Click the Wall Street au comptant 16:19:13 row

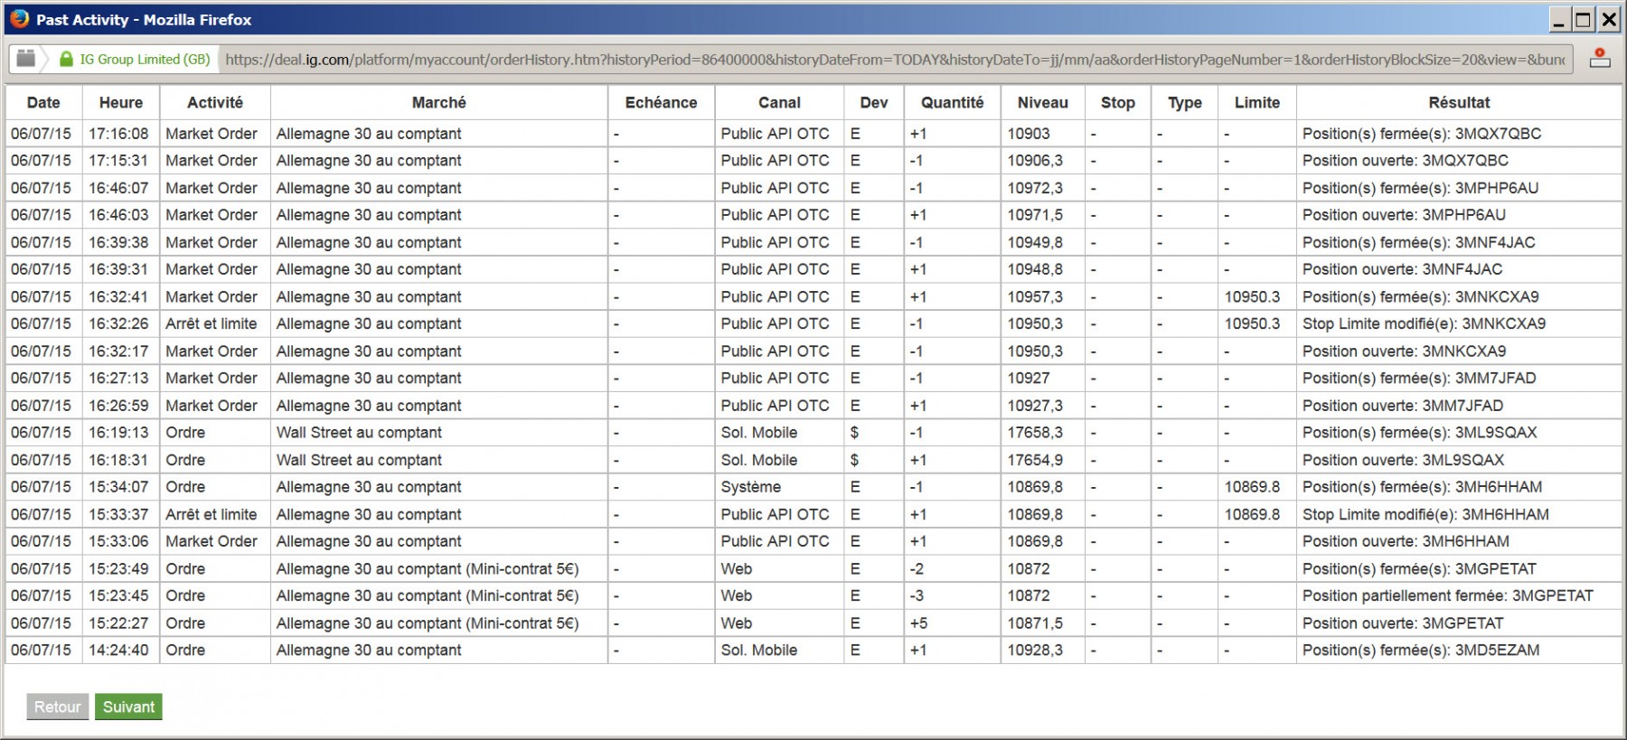(x=813, y=433)
